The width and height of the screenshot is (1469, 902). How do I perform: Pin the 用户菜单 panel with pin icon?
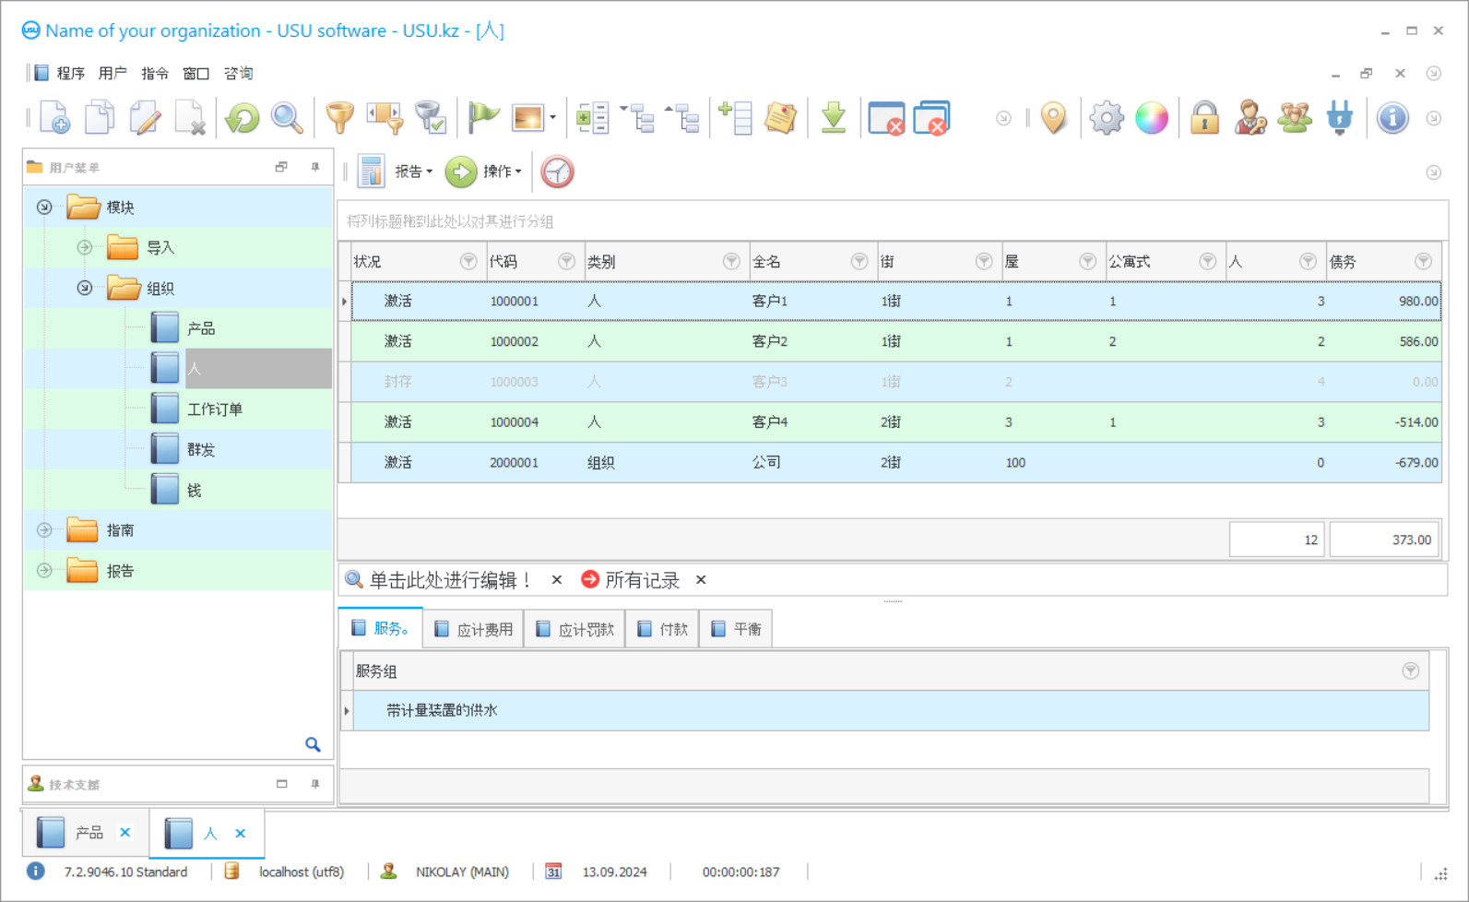pyautogui.click(x=315, y=167)
